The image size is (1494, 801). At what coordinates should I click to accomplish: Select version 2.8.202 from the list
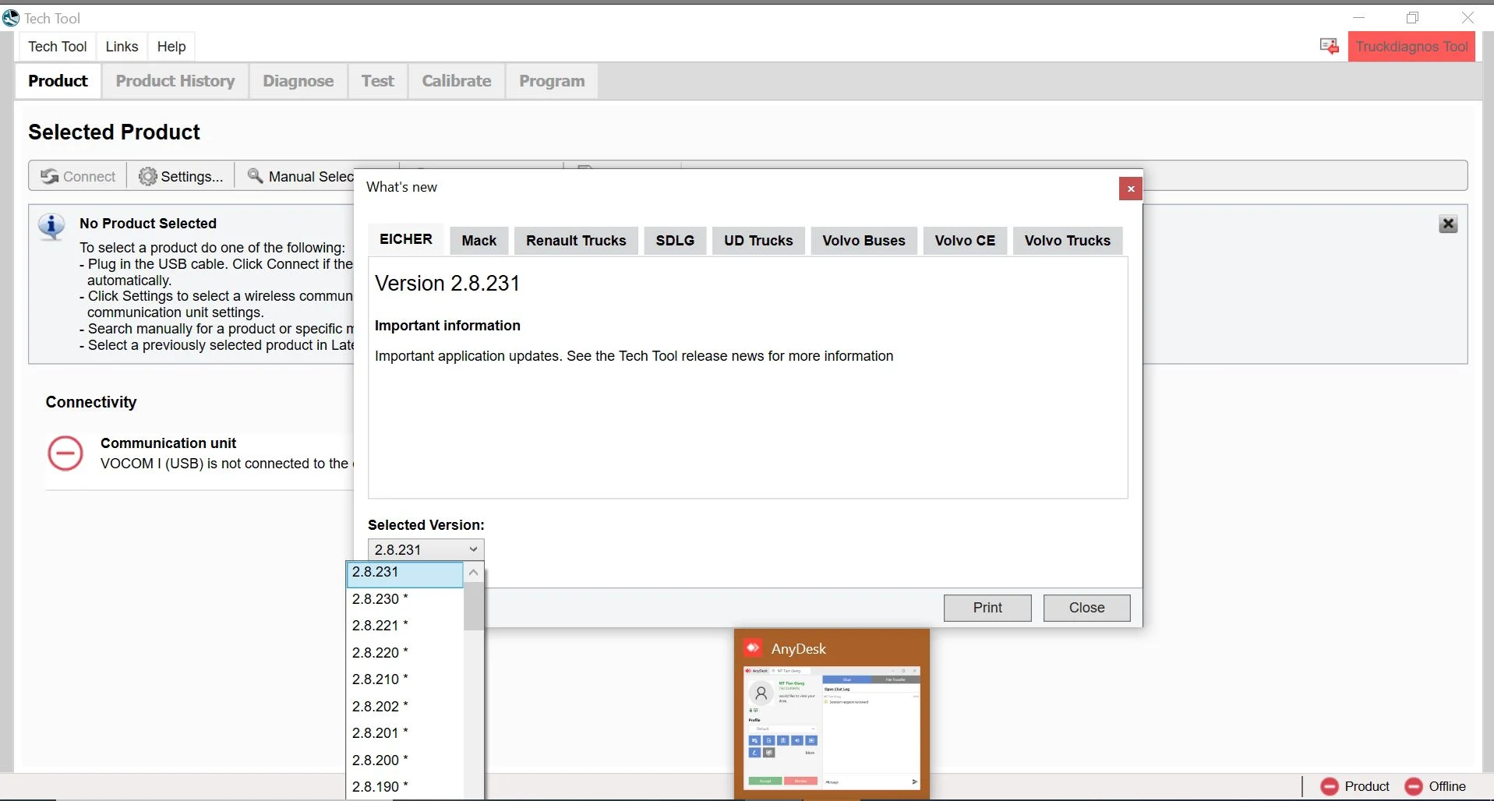click(x=380, y=706)
